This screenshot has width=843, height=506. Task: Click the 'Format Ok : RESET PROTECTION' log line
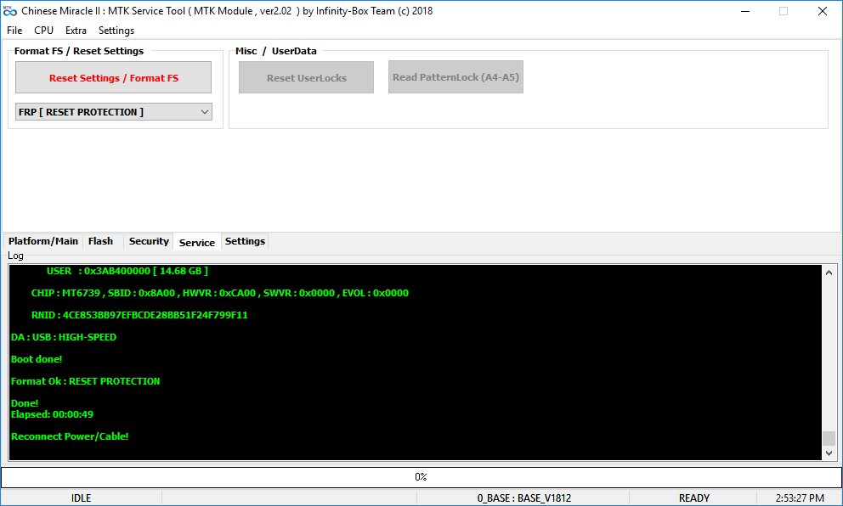(x=86, y=381)
